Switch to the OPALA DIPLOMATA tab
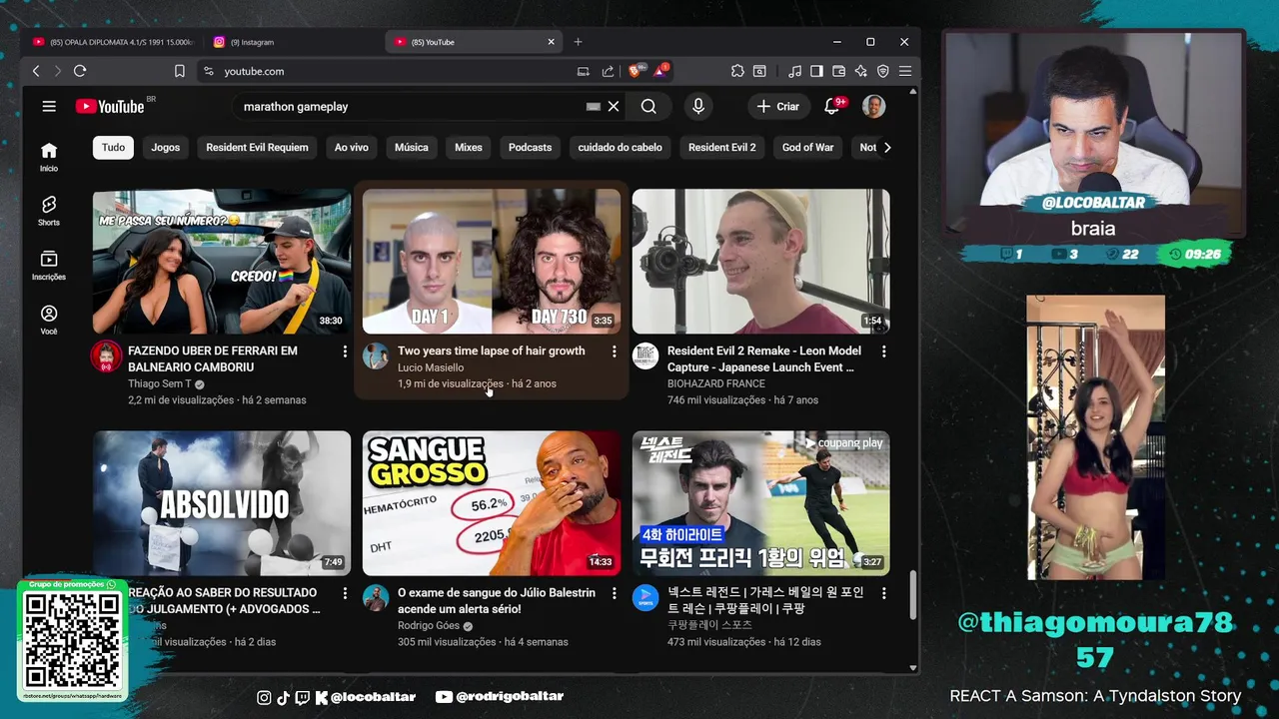Viewport: 1279px width, 719px height. coord(113,42)
